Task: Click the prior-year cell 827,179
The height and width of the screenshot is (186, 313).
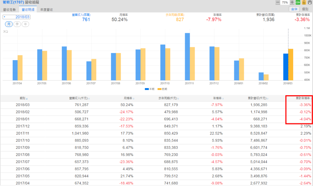Action: (x=171, y=105)
